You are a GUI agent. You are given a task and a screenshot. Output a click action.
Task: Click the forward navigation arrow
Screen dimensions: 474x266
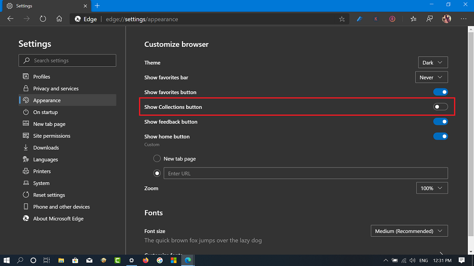coord(27,19)
